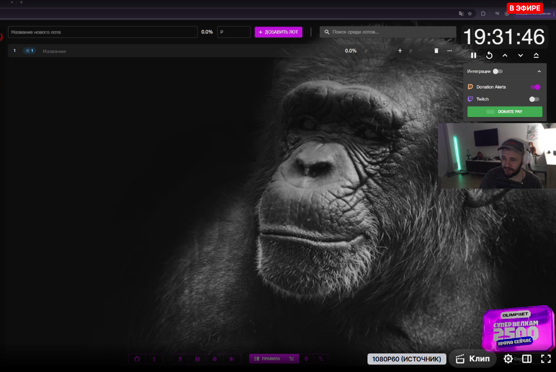Screen dimensions: 556x372
Task: Toggle the percent icon in bottom toolbar
Action: pyautogui.click(x=291, y=359)
